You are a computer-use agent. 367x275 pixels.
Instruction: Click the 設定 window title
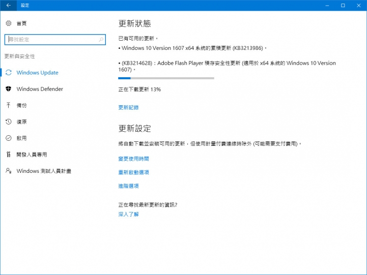(x=25, y=6)
